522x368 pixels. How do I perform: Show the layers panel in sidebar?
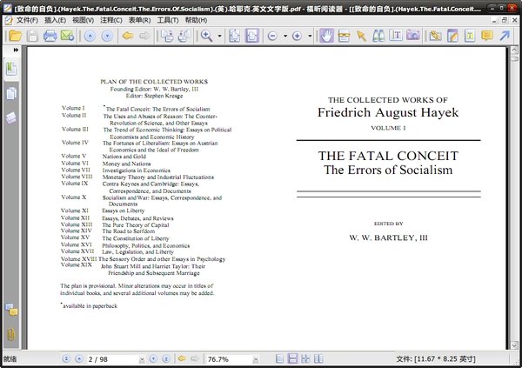coord(11,118)
